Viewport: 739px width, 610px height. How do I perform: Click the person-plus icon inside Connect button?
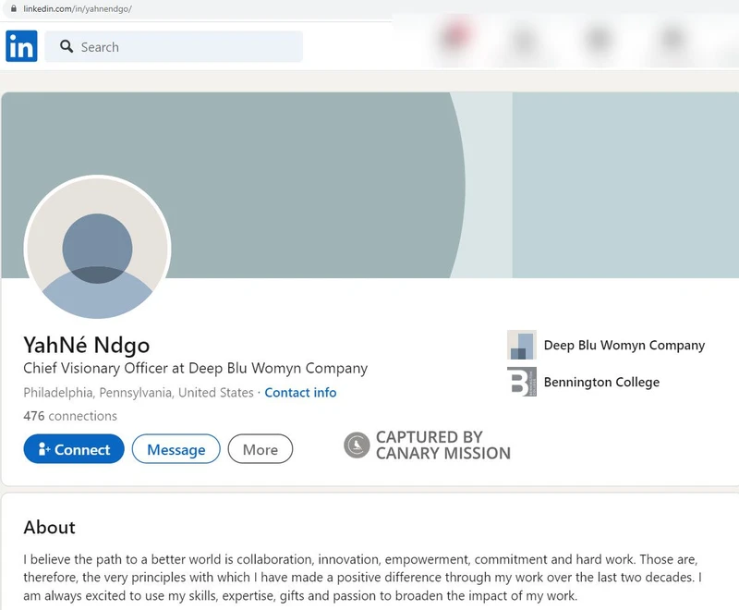tap(42, 449)
